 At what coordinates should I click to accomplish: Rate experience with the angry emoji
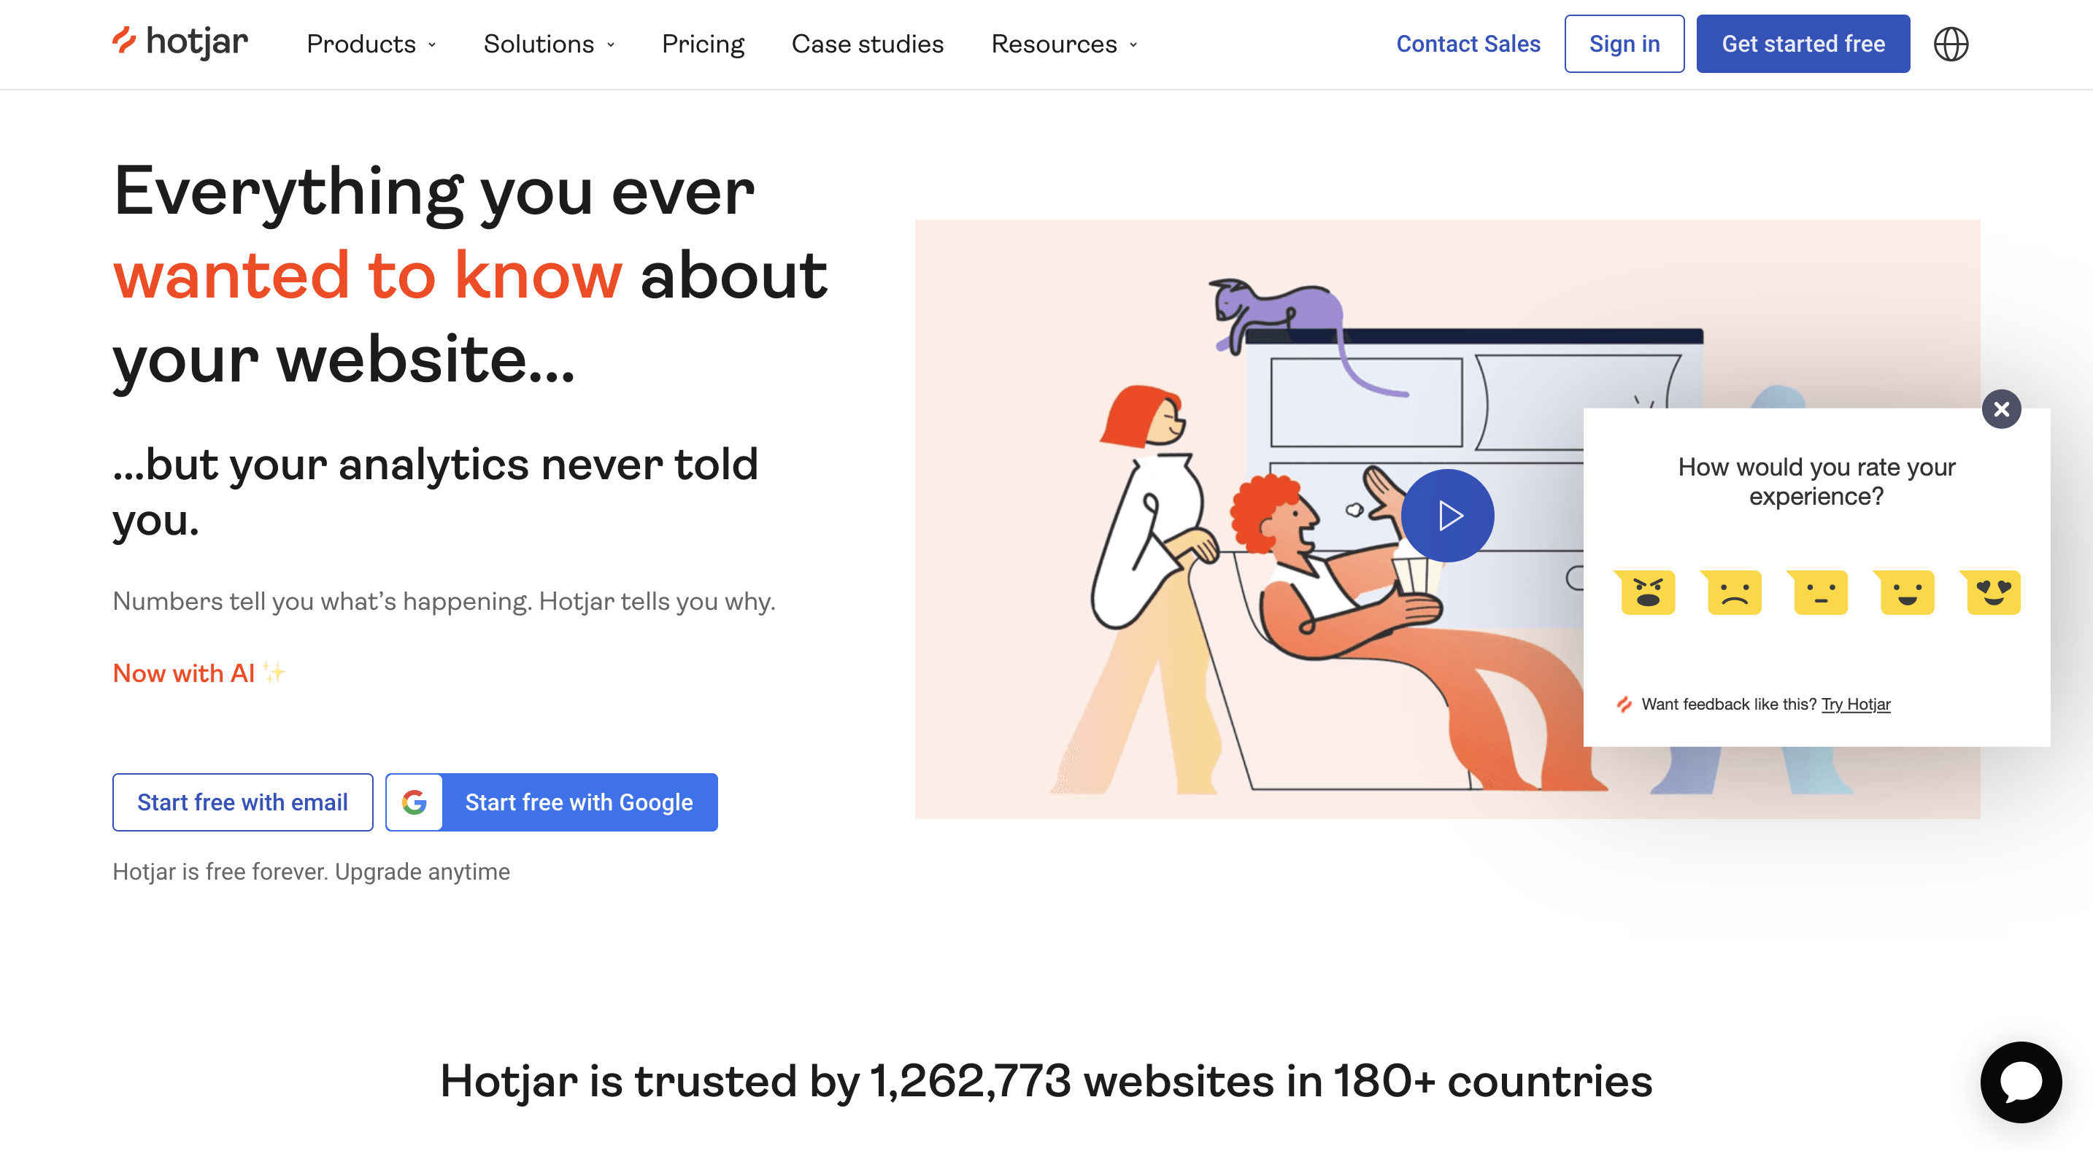pyautogui.click(x=1647, y=592)
